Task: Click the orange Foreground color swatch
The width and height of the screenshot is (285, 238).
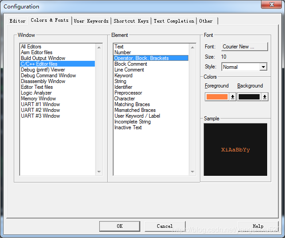Action: [x=217, y=97]
